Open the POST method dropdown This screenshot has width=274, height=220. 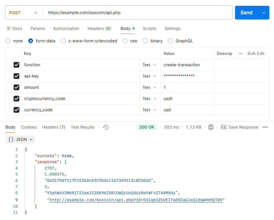click(23, 13)
